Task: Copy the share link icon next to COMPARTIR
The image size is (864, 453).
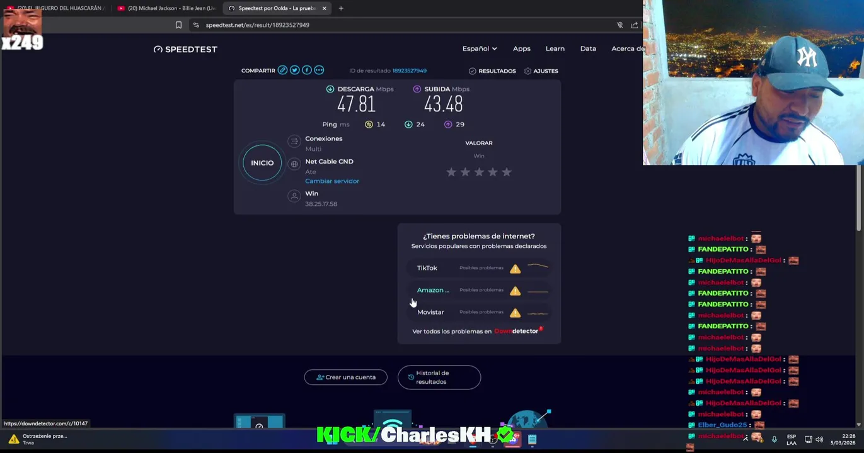Action: (282, 70)
